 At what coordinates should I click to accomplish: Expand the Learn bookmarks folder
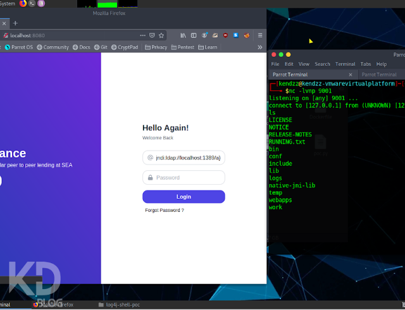[208, 47]
